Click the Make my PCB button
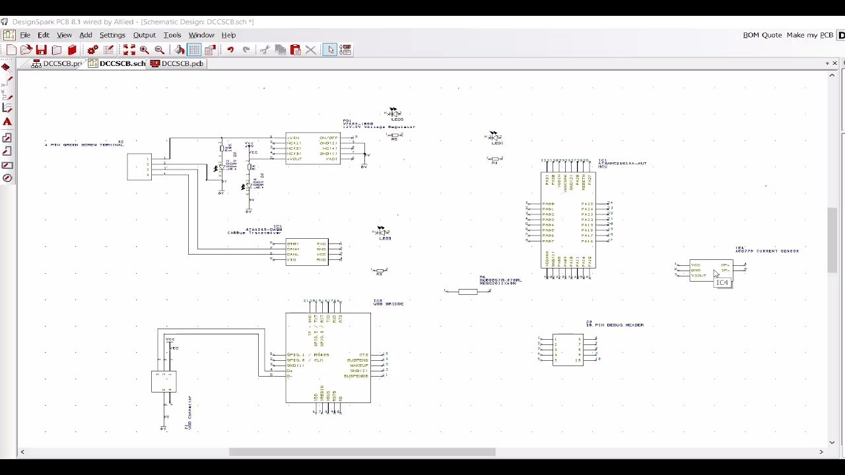 point(810,35)
